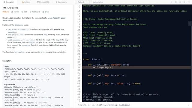Click the Output label in the example
This screenshot has height=108, width=192.
click(7, 77)
